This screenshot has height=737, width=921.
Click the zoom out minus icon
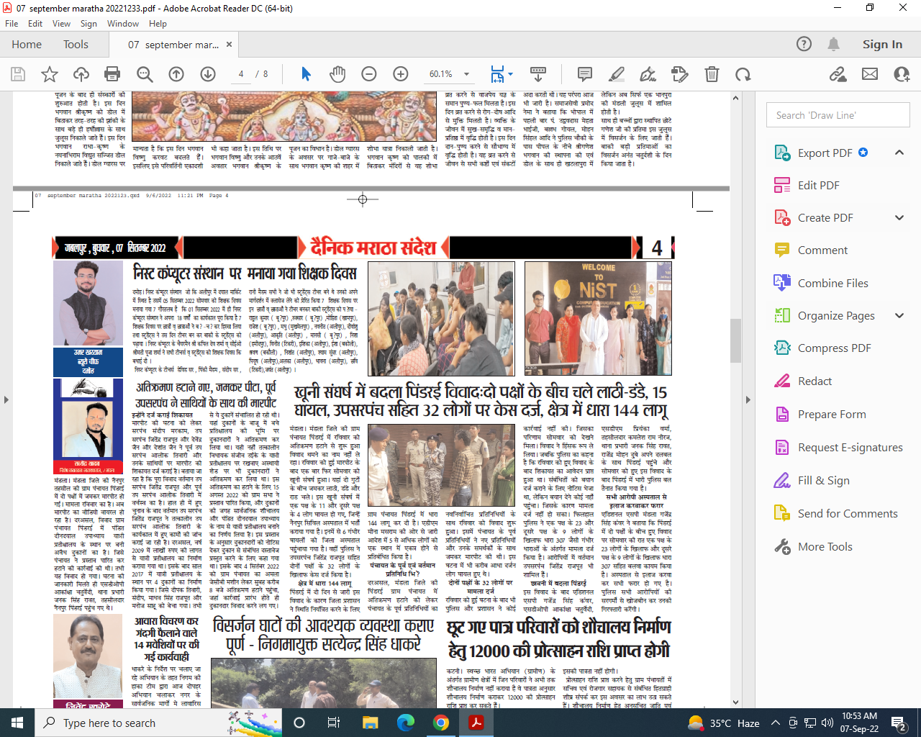click(x=369, y=74)
